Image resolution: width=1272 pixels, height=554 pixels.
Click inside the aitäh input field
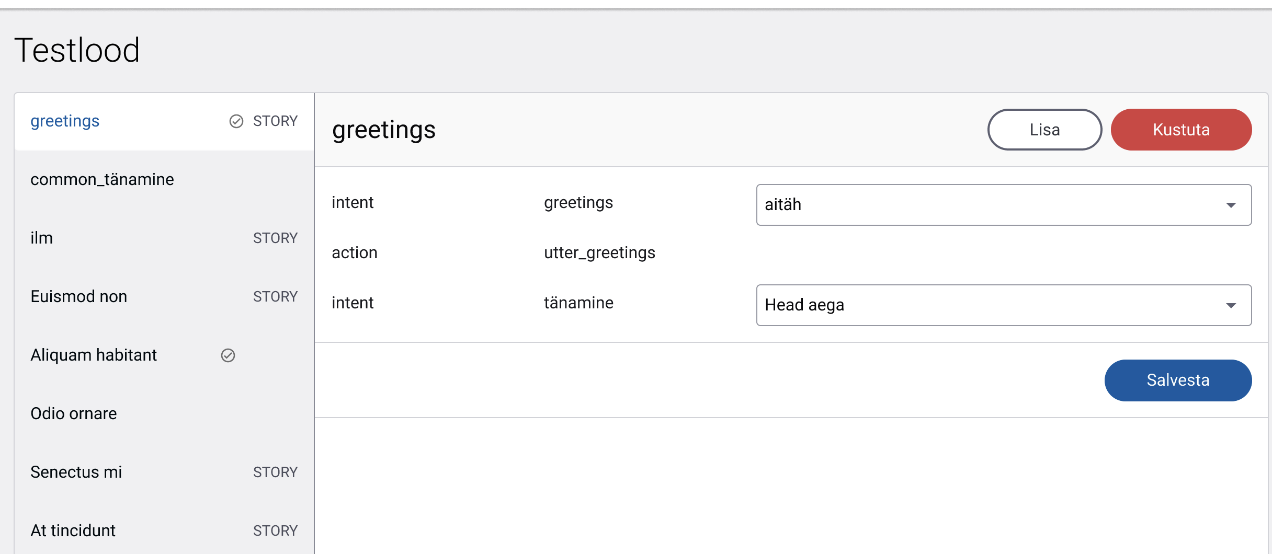889,205
